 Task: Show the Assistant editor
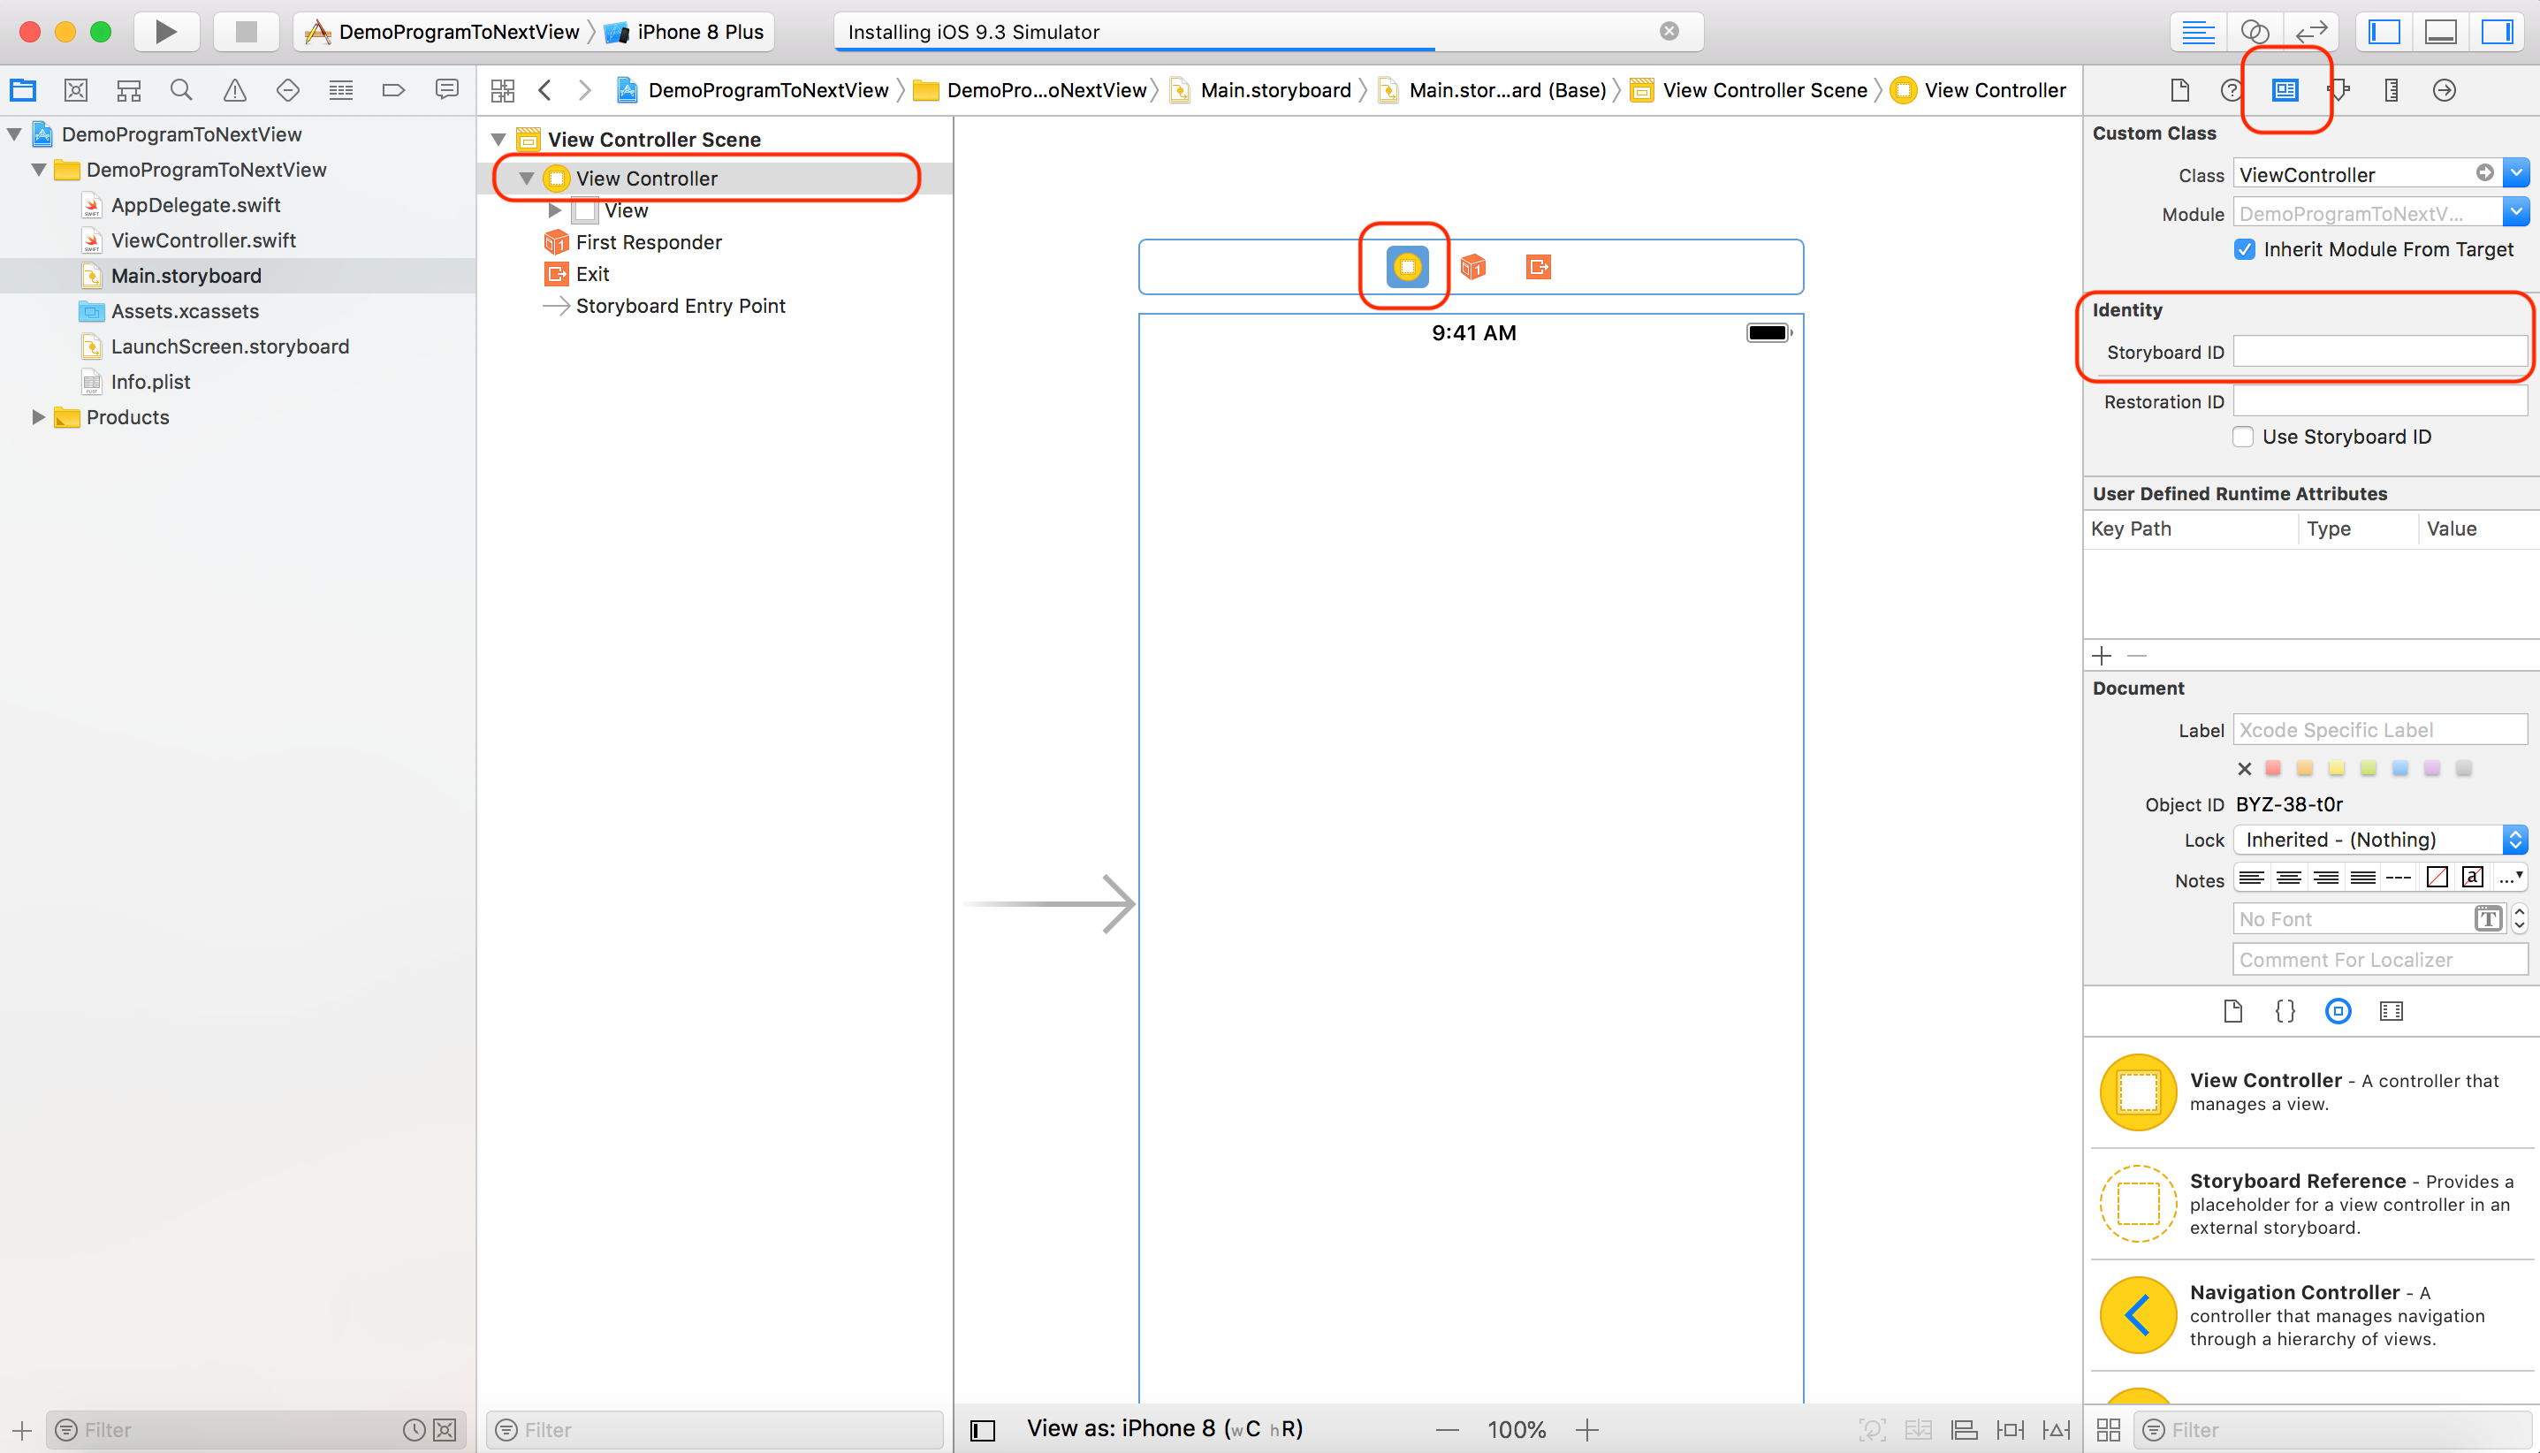[x=2255, y=32]
